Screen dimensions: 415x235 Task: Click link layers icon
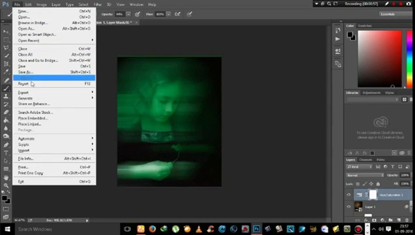pyautogui.click(x=358, y=220)
